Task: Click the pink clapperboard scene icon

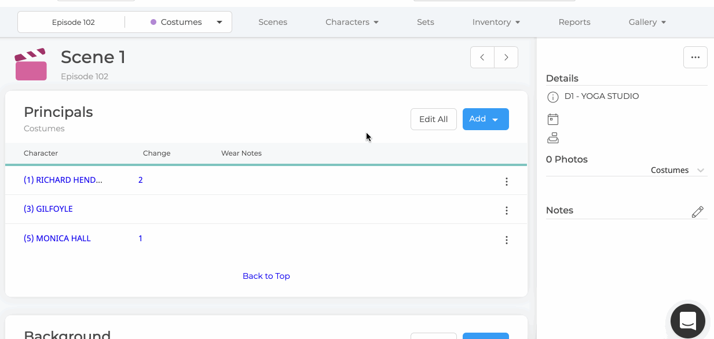Action: tap(31, 64)
